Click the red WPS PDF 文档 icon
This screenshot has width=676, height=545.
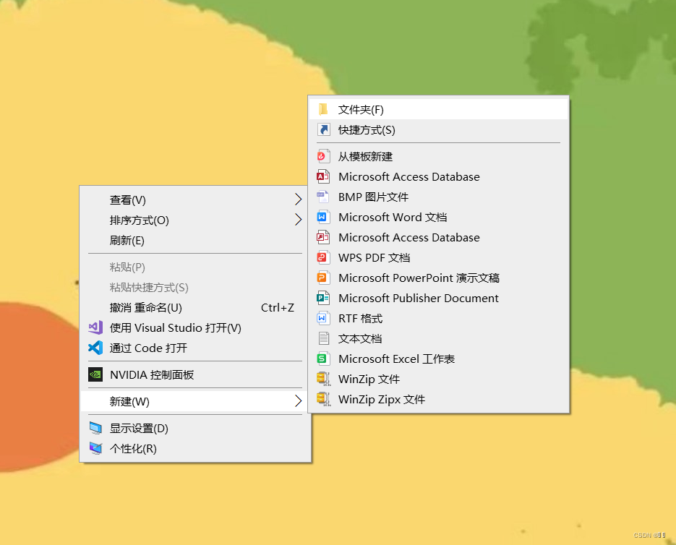323,257
